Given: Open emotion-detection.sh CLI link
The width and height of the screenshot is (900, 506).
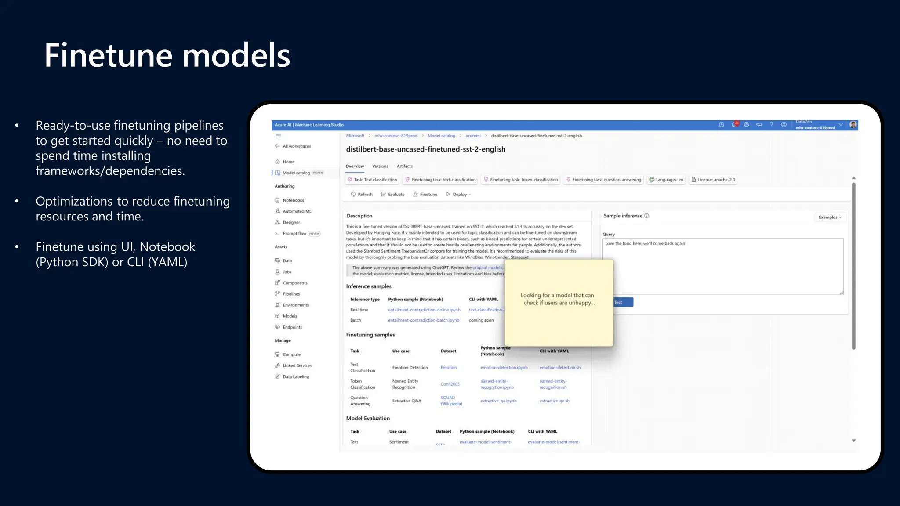Looking at the screenshot, I should (x=560, y=368).
